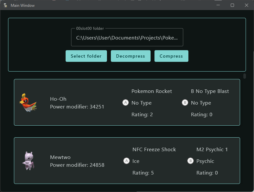
Task: Click the B No Type Blast move name
Action: [x=210, y=91]
